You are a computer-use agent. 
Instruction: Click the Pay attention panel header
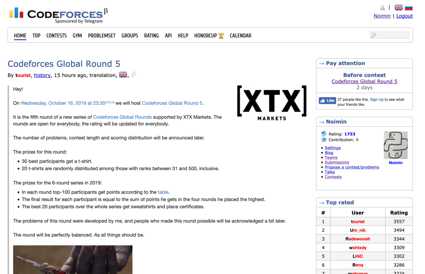click(x=364, y=63)
